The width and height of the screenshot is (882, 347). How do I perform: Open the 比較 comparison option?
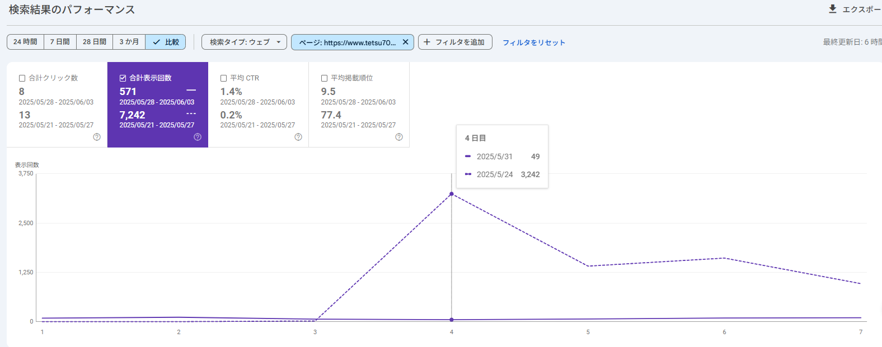(x=166, y=42)
